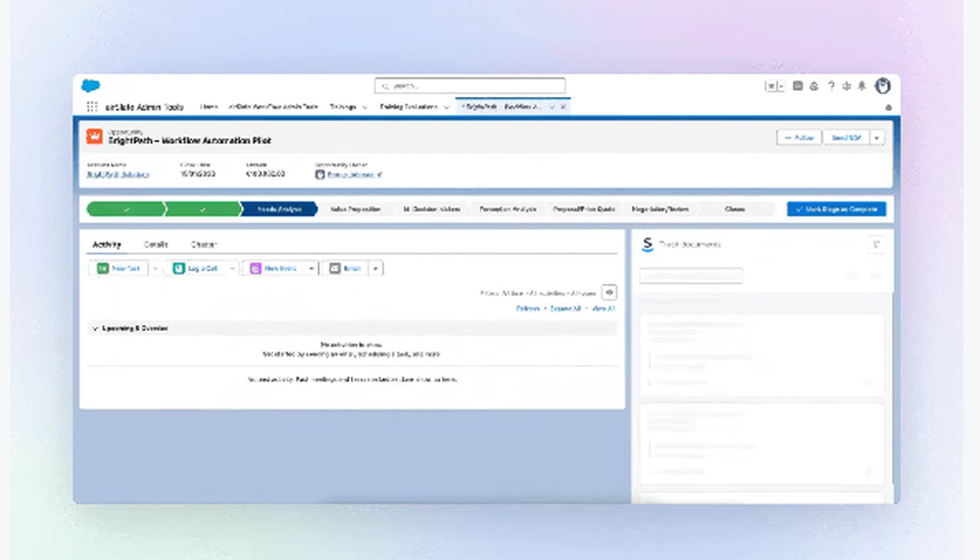Screen dimensions: 980x560
Task: Click the Email envelope icon
Action: [335, 268]
